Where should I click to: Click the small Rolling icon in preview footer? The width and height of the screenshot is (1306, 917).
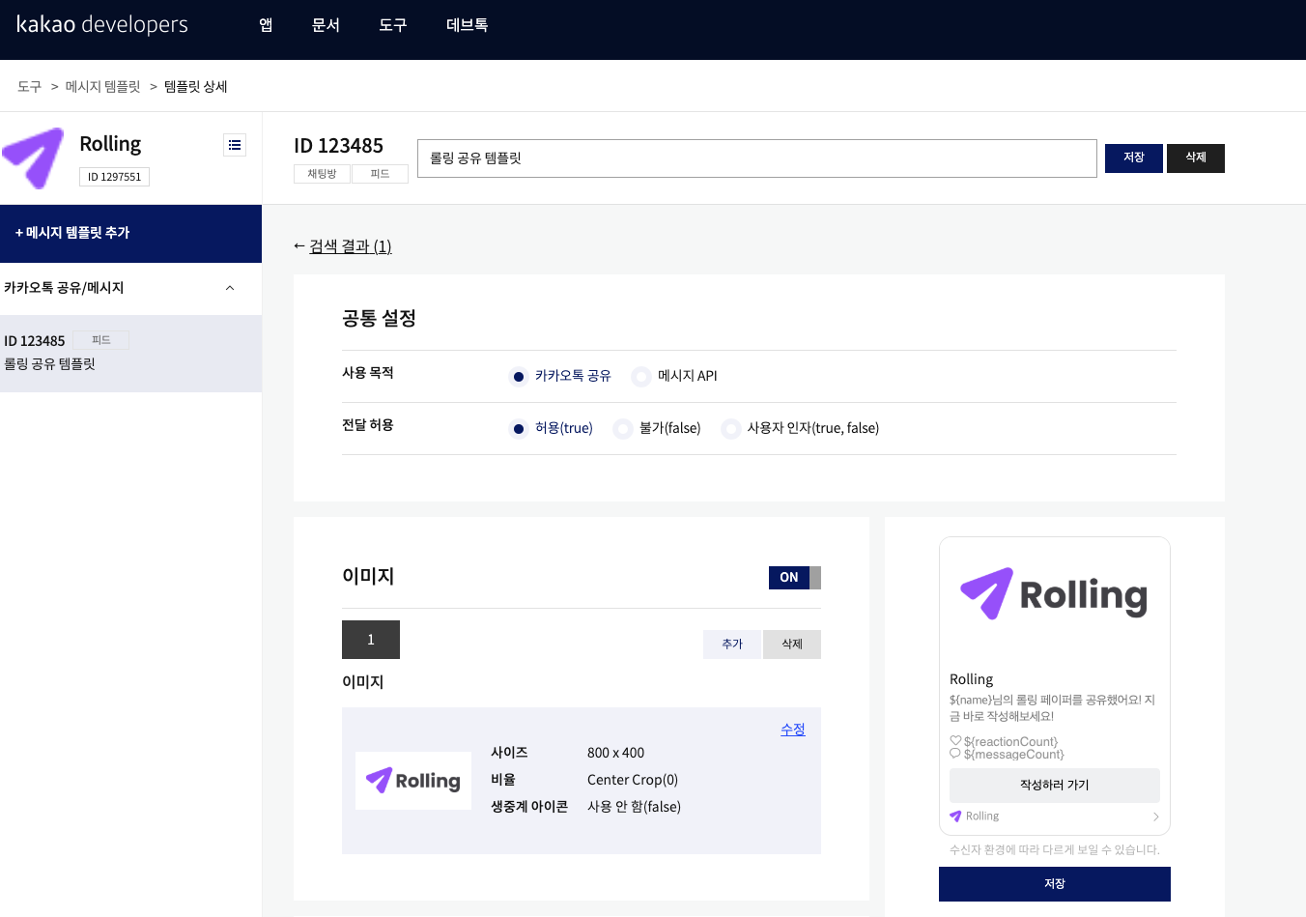[x=957, y=816]
